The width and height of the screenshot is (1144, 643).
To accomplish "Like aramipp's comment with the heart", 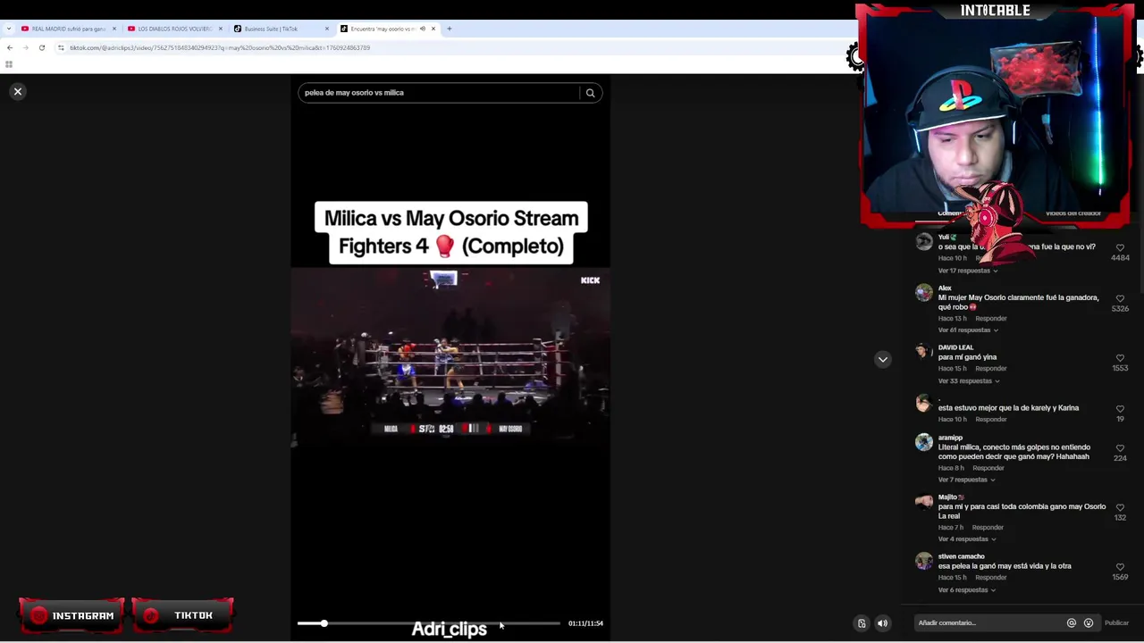I will 1120,448.
